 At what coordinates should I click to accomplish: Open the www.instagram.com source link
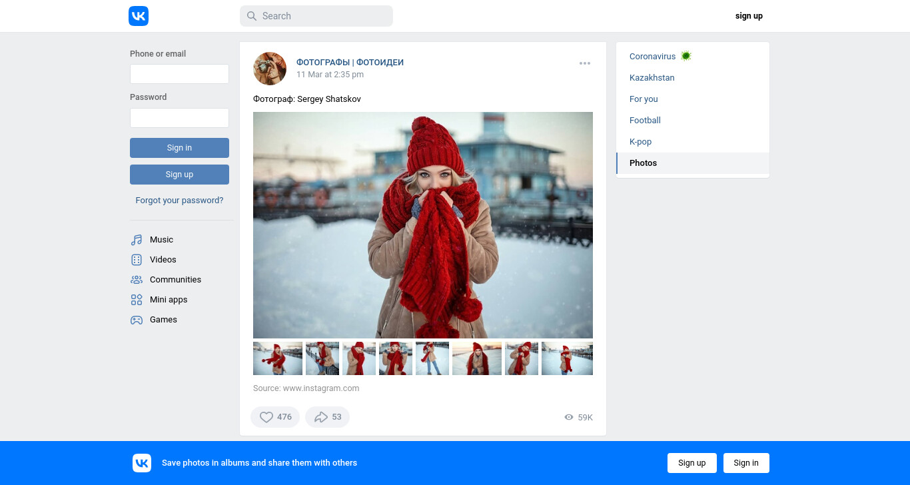pyautogui.click(x=321, y=388)
